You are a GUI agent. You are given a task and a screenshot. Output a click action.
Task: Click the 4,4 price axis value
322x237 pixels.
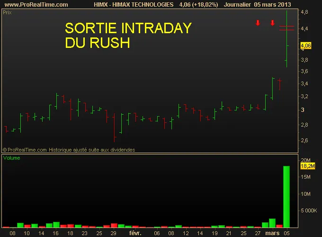[x=304, y=28]
